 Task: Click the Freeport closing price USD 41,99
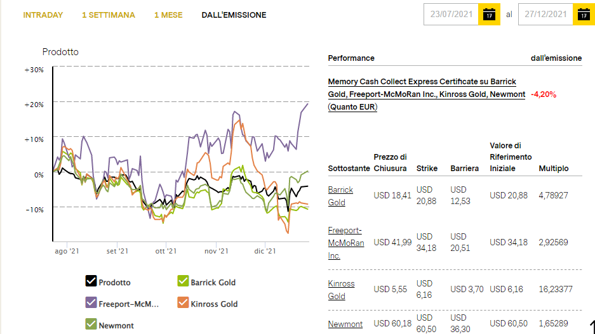click(x=392, y=242)
